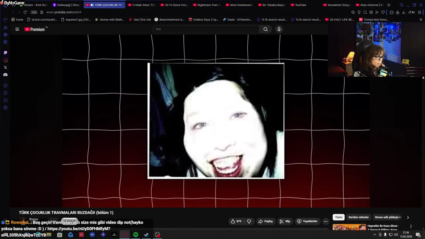Open the Discord sidebar panel

coord(5,75)
